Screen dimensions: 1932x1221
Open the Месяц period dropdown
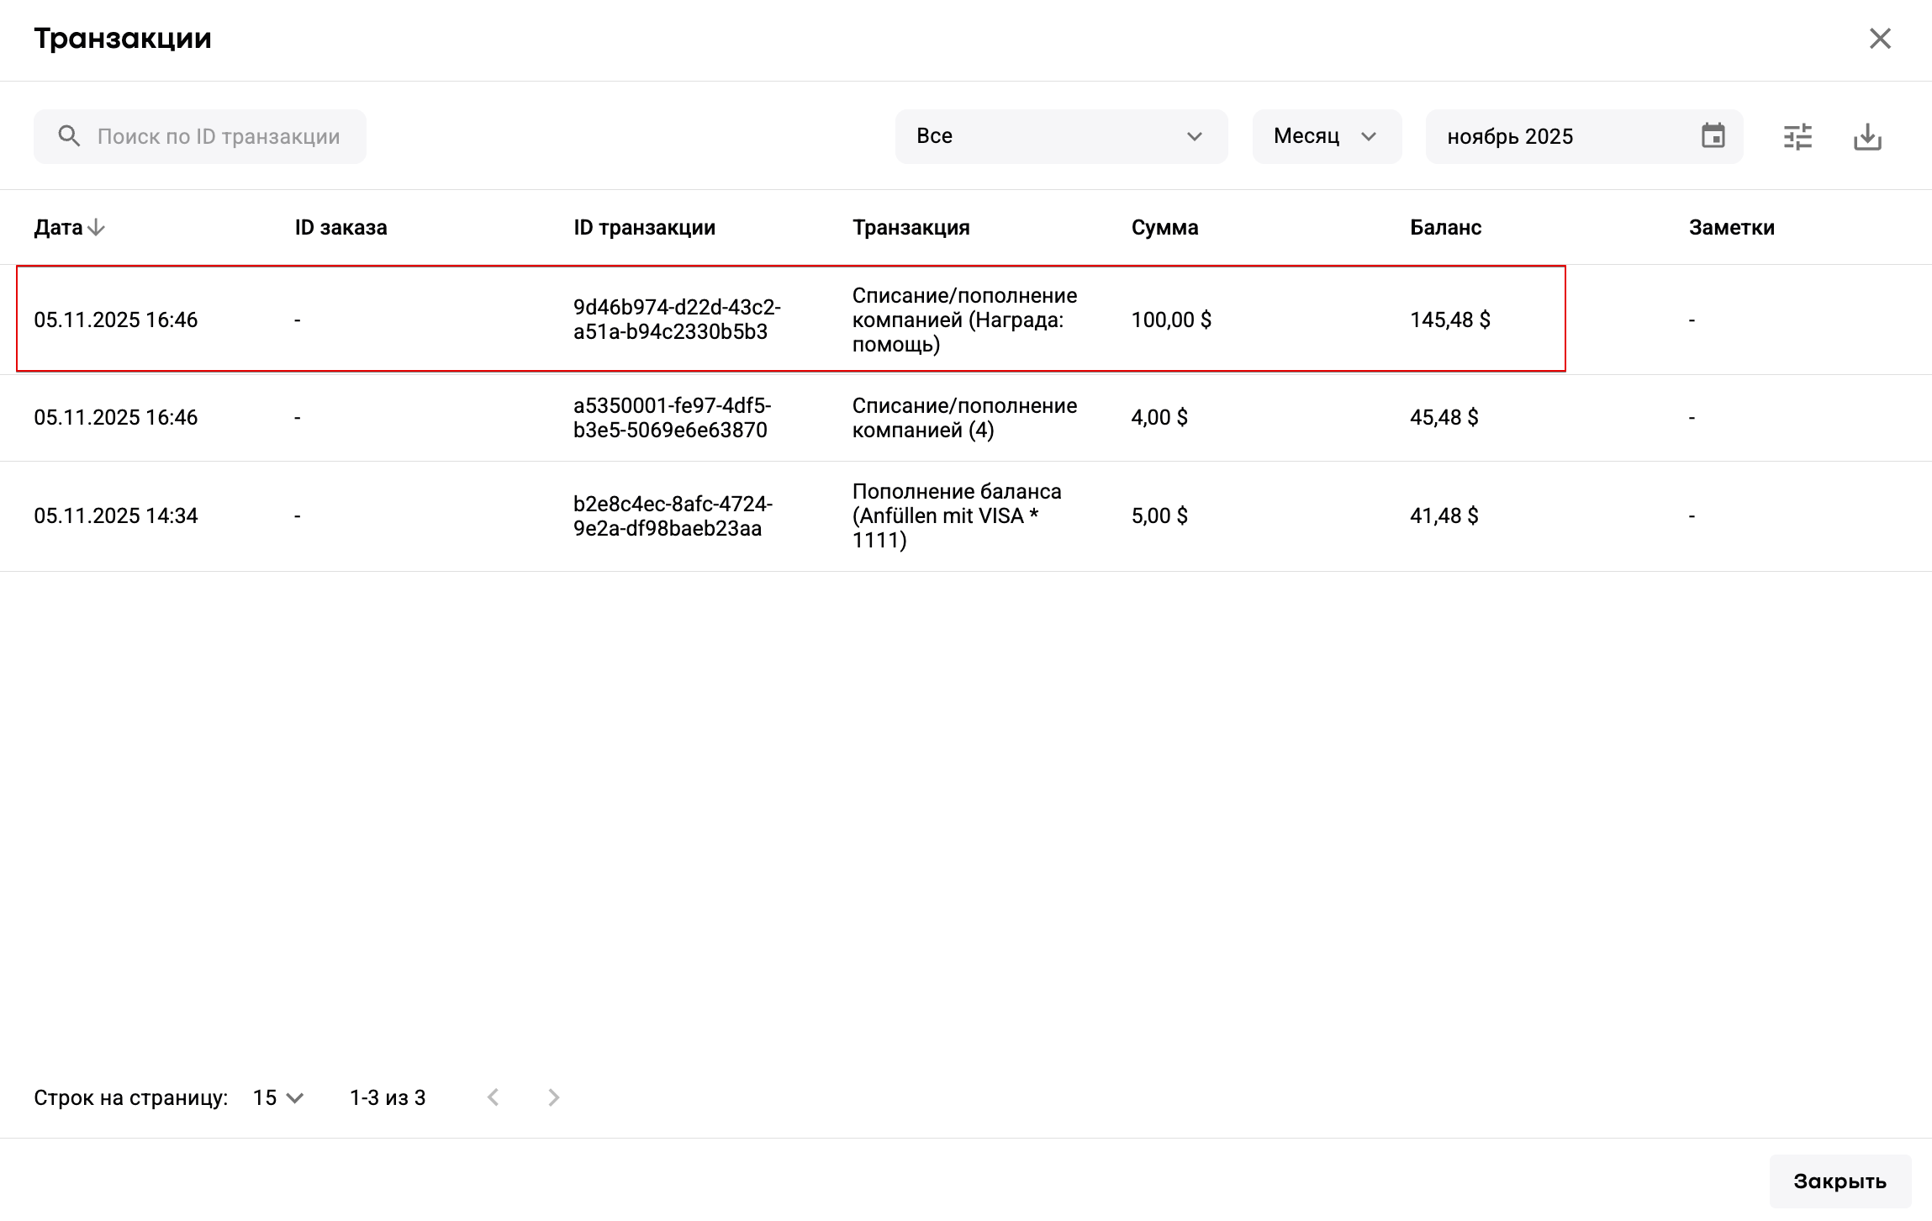click(x=1326, y=136)
